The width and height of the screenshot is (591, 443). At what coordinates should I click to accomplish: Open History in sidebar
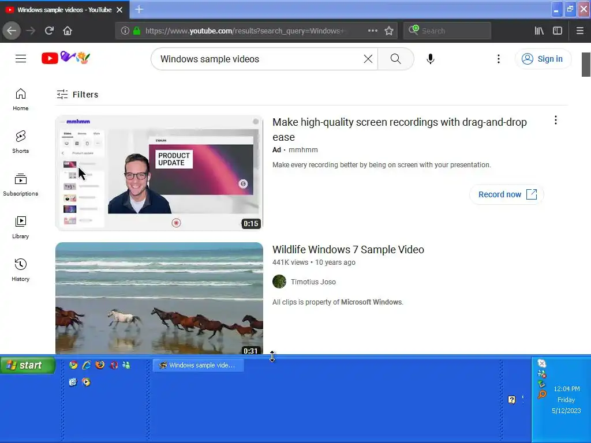21,270
